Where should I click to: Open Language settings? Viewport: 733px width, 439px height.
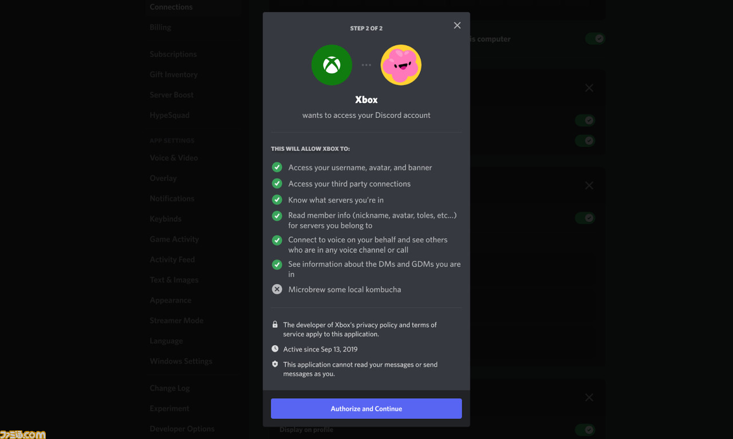(x=166, y=341)
